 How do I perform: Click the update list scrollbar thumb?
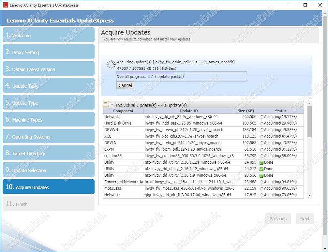(x=310, y=122)
